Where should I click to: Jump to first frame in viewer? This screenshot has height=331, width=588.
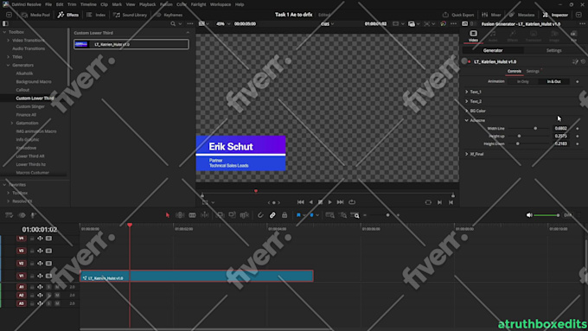click(x=301, y=202)
